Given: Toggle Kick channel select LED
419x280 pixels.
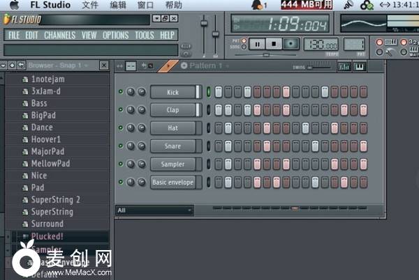Looking at the screenshot, I should (208, 92).
